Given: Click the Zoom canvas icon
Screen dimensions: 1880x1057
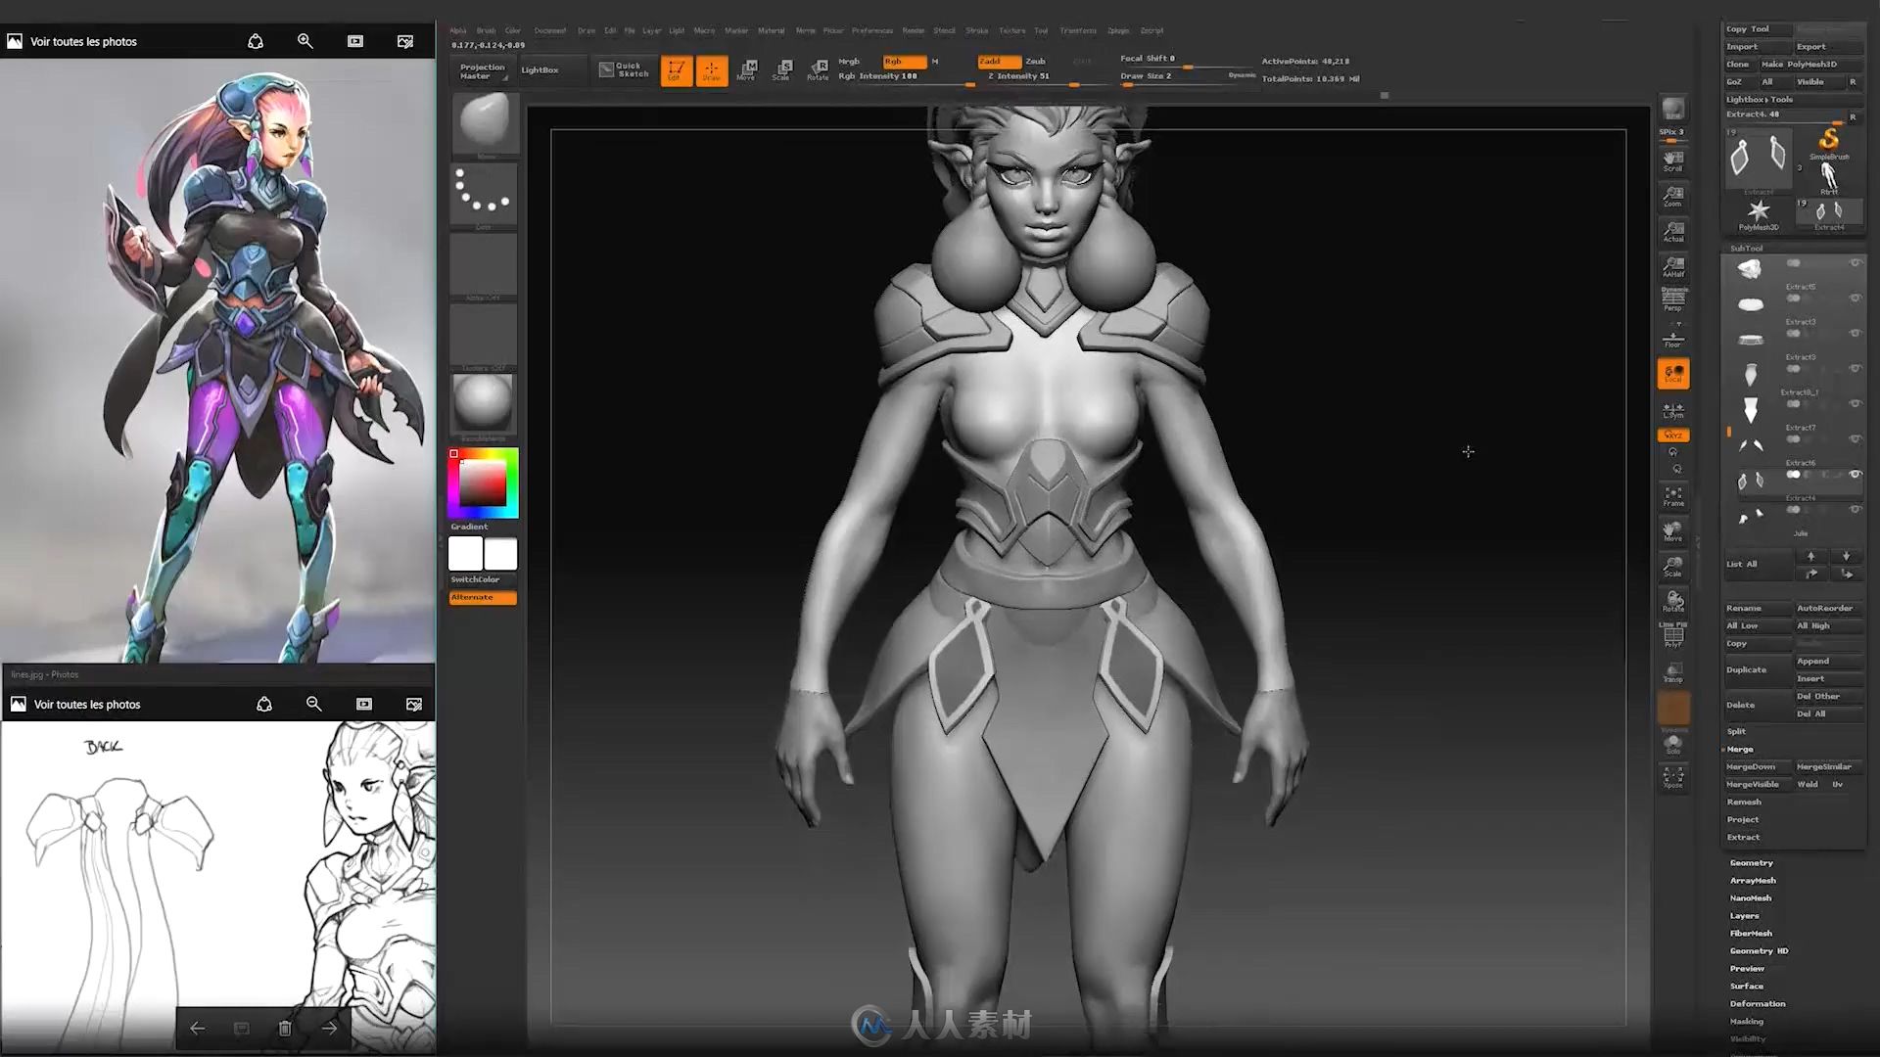Looking at the screenshot, I should 1672,196.
